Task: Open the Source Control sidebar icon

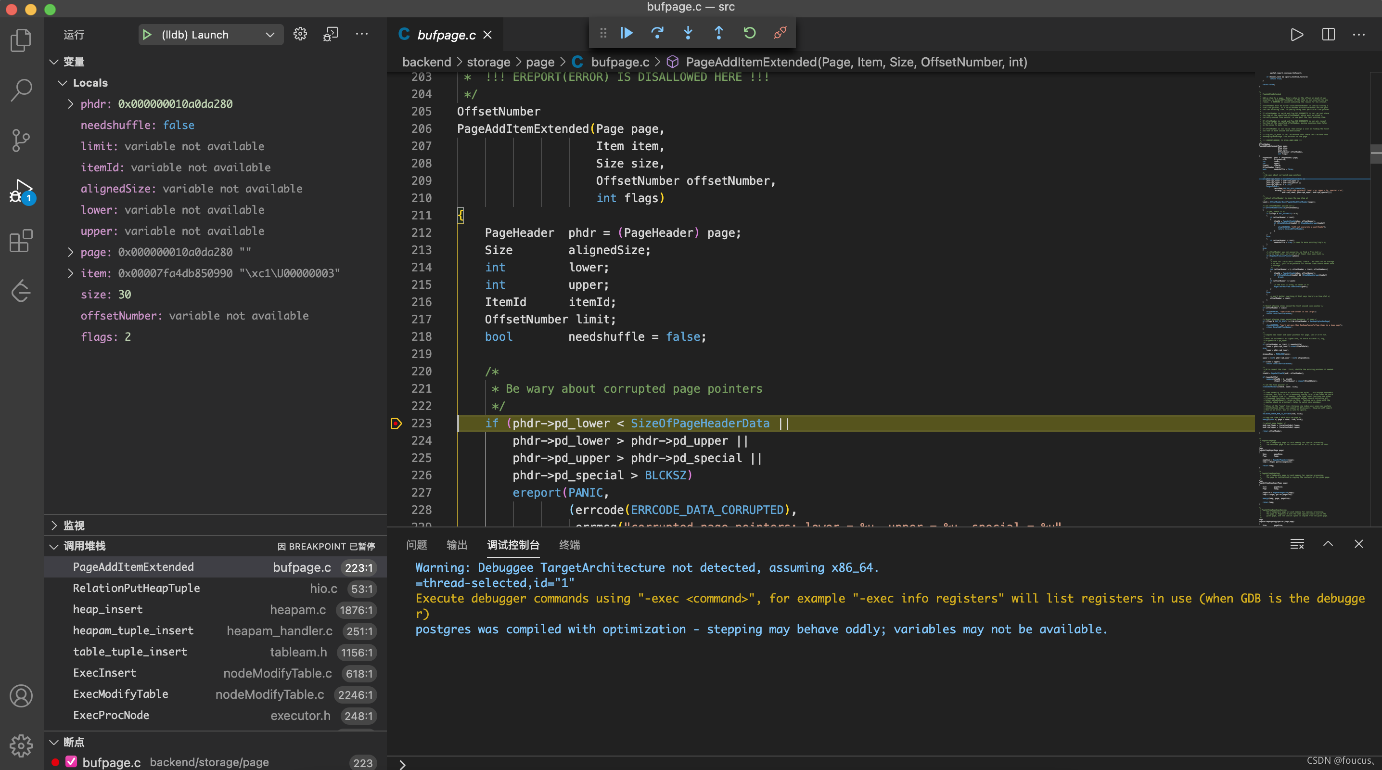Action: coord(21,140)
